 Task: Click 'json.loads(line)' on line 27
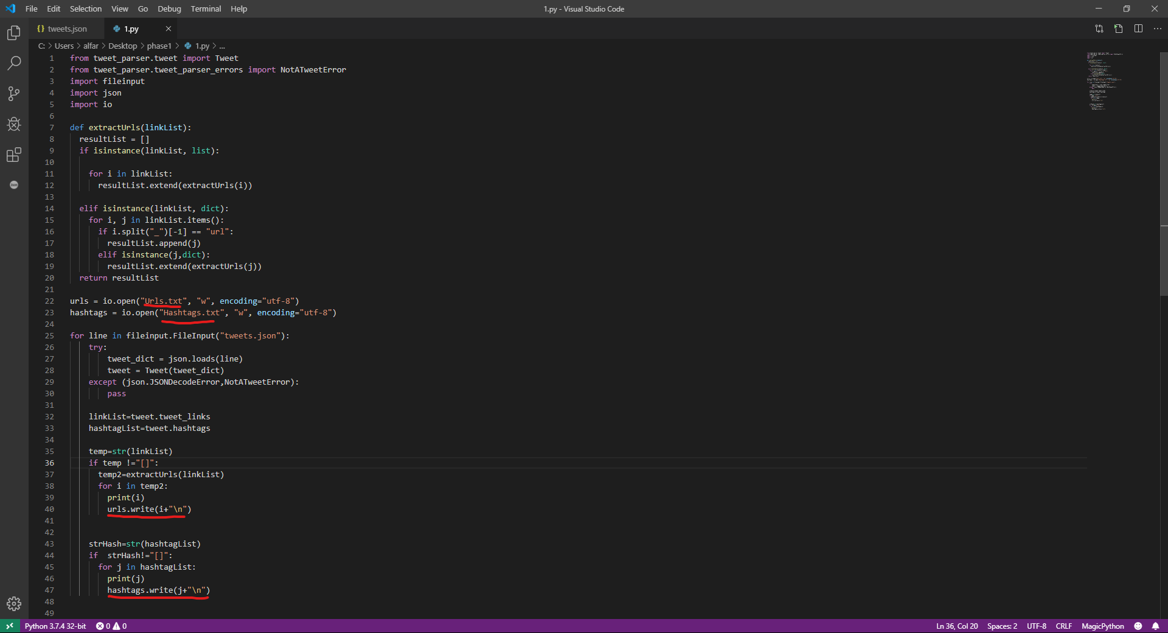tap(206, 358)
